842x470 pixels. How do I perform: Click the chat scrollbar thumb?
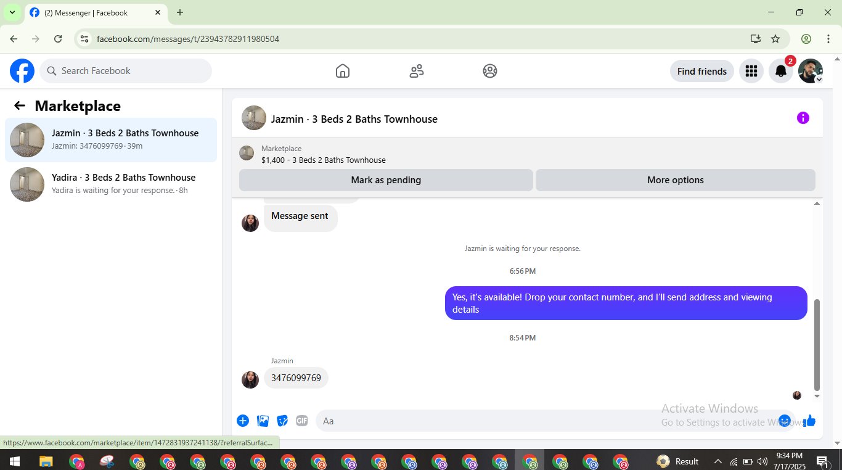pyautogui.click(x=817, y=345)
